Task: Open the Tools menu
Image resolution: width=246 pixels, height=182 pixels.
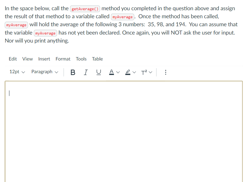Action: coord(81,59)
